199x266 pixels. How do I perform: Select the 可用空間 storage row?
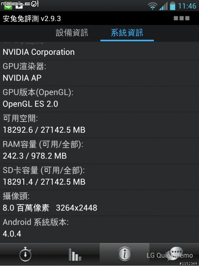click(x=99, y=125)
